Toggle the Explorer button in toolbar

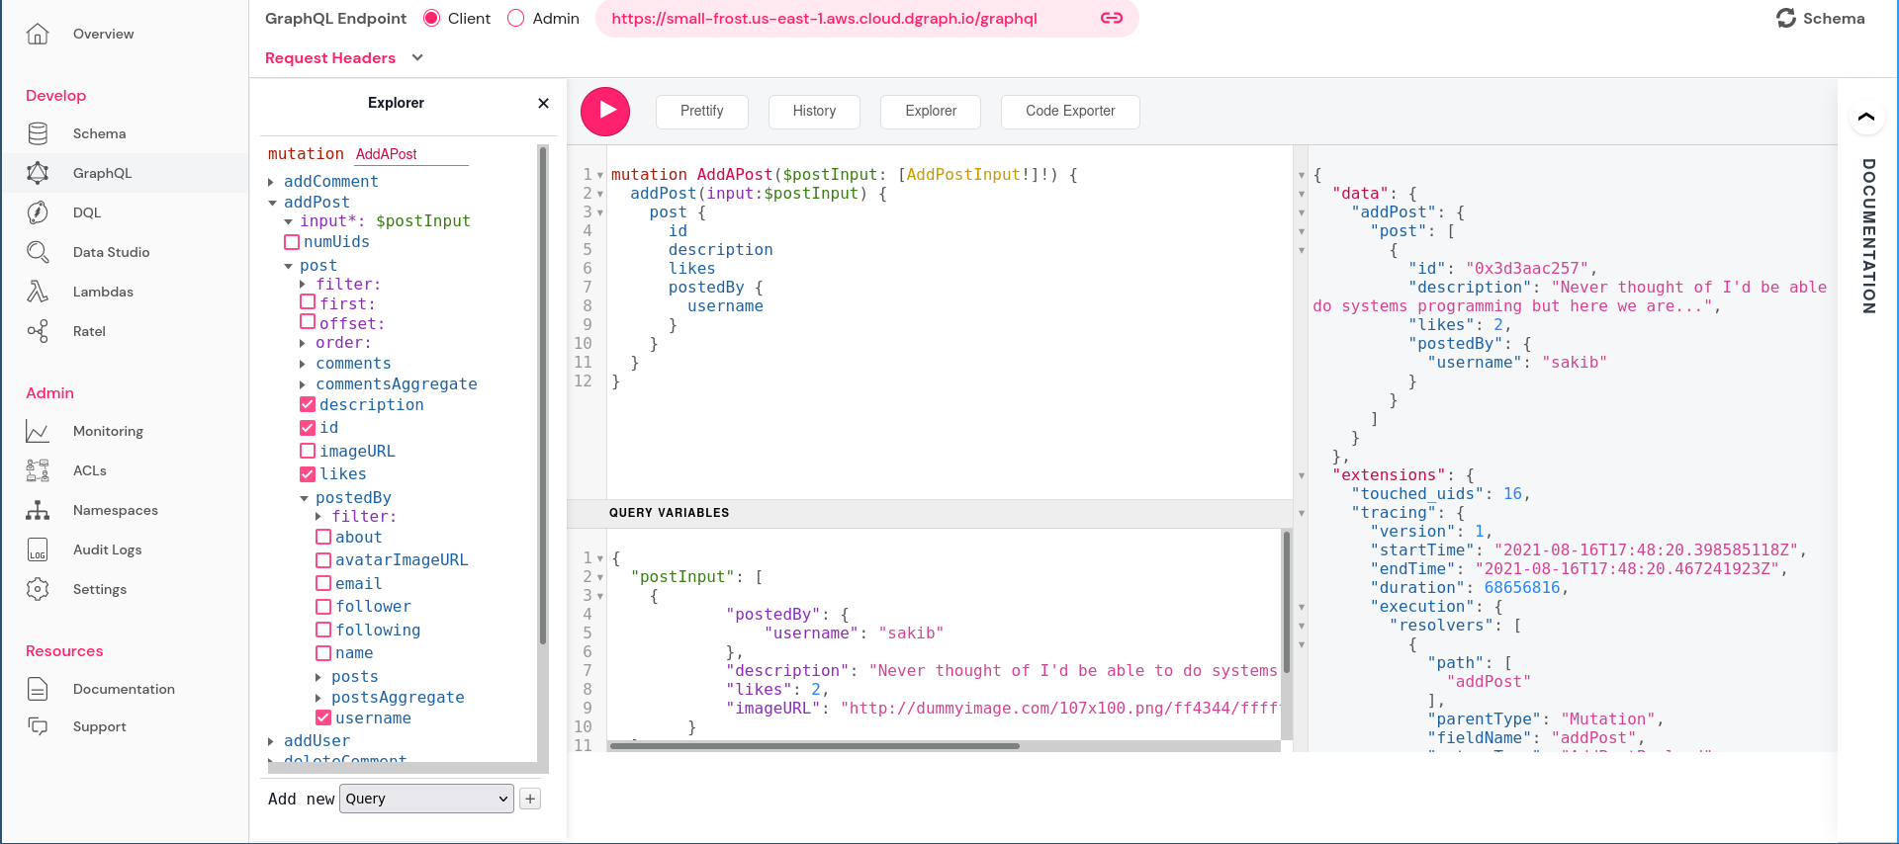pyautogui.click(x=931, y=112)
